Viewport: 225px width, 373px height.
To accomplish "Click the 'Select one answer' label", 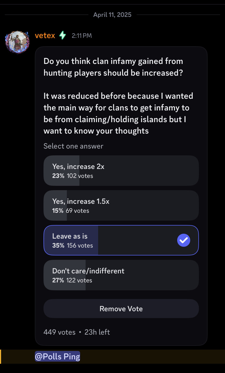I will coord(73,146).
